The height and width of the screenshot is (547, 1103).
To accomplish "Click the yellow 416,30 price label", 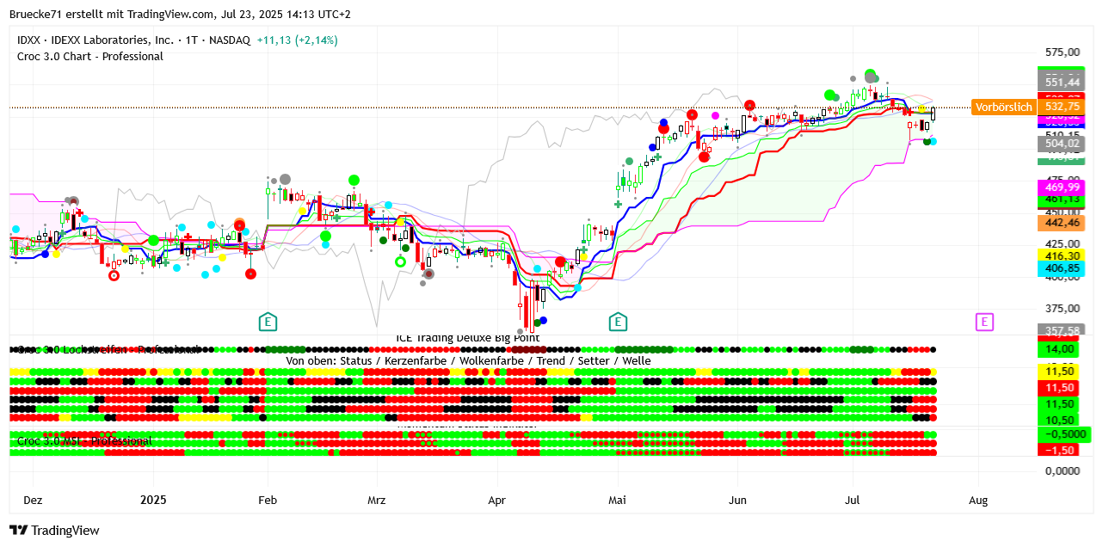I will click(x=1063, y=256).
